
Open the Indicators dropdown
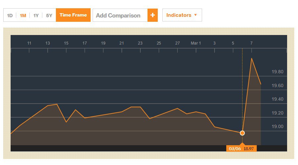[182, 15]
